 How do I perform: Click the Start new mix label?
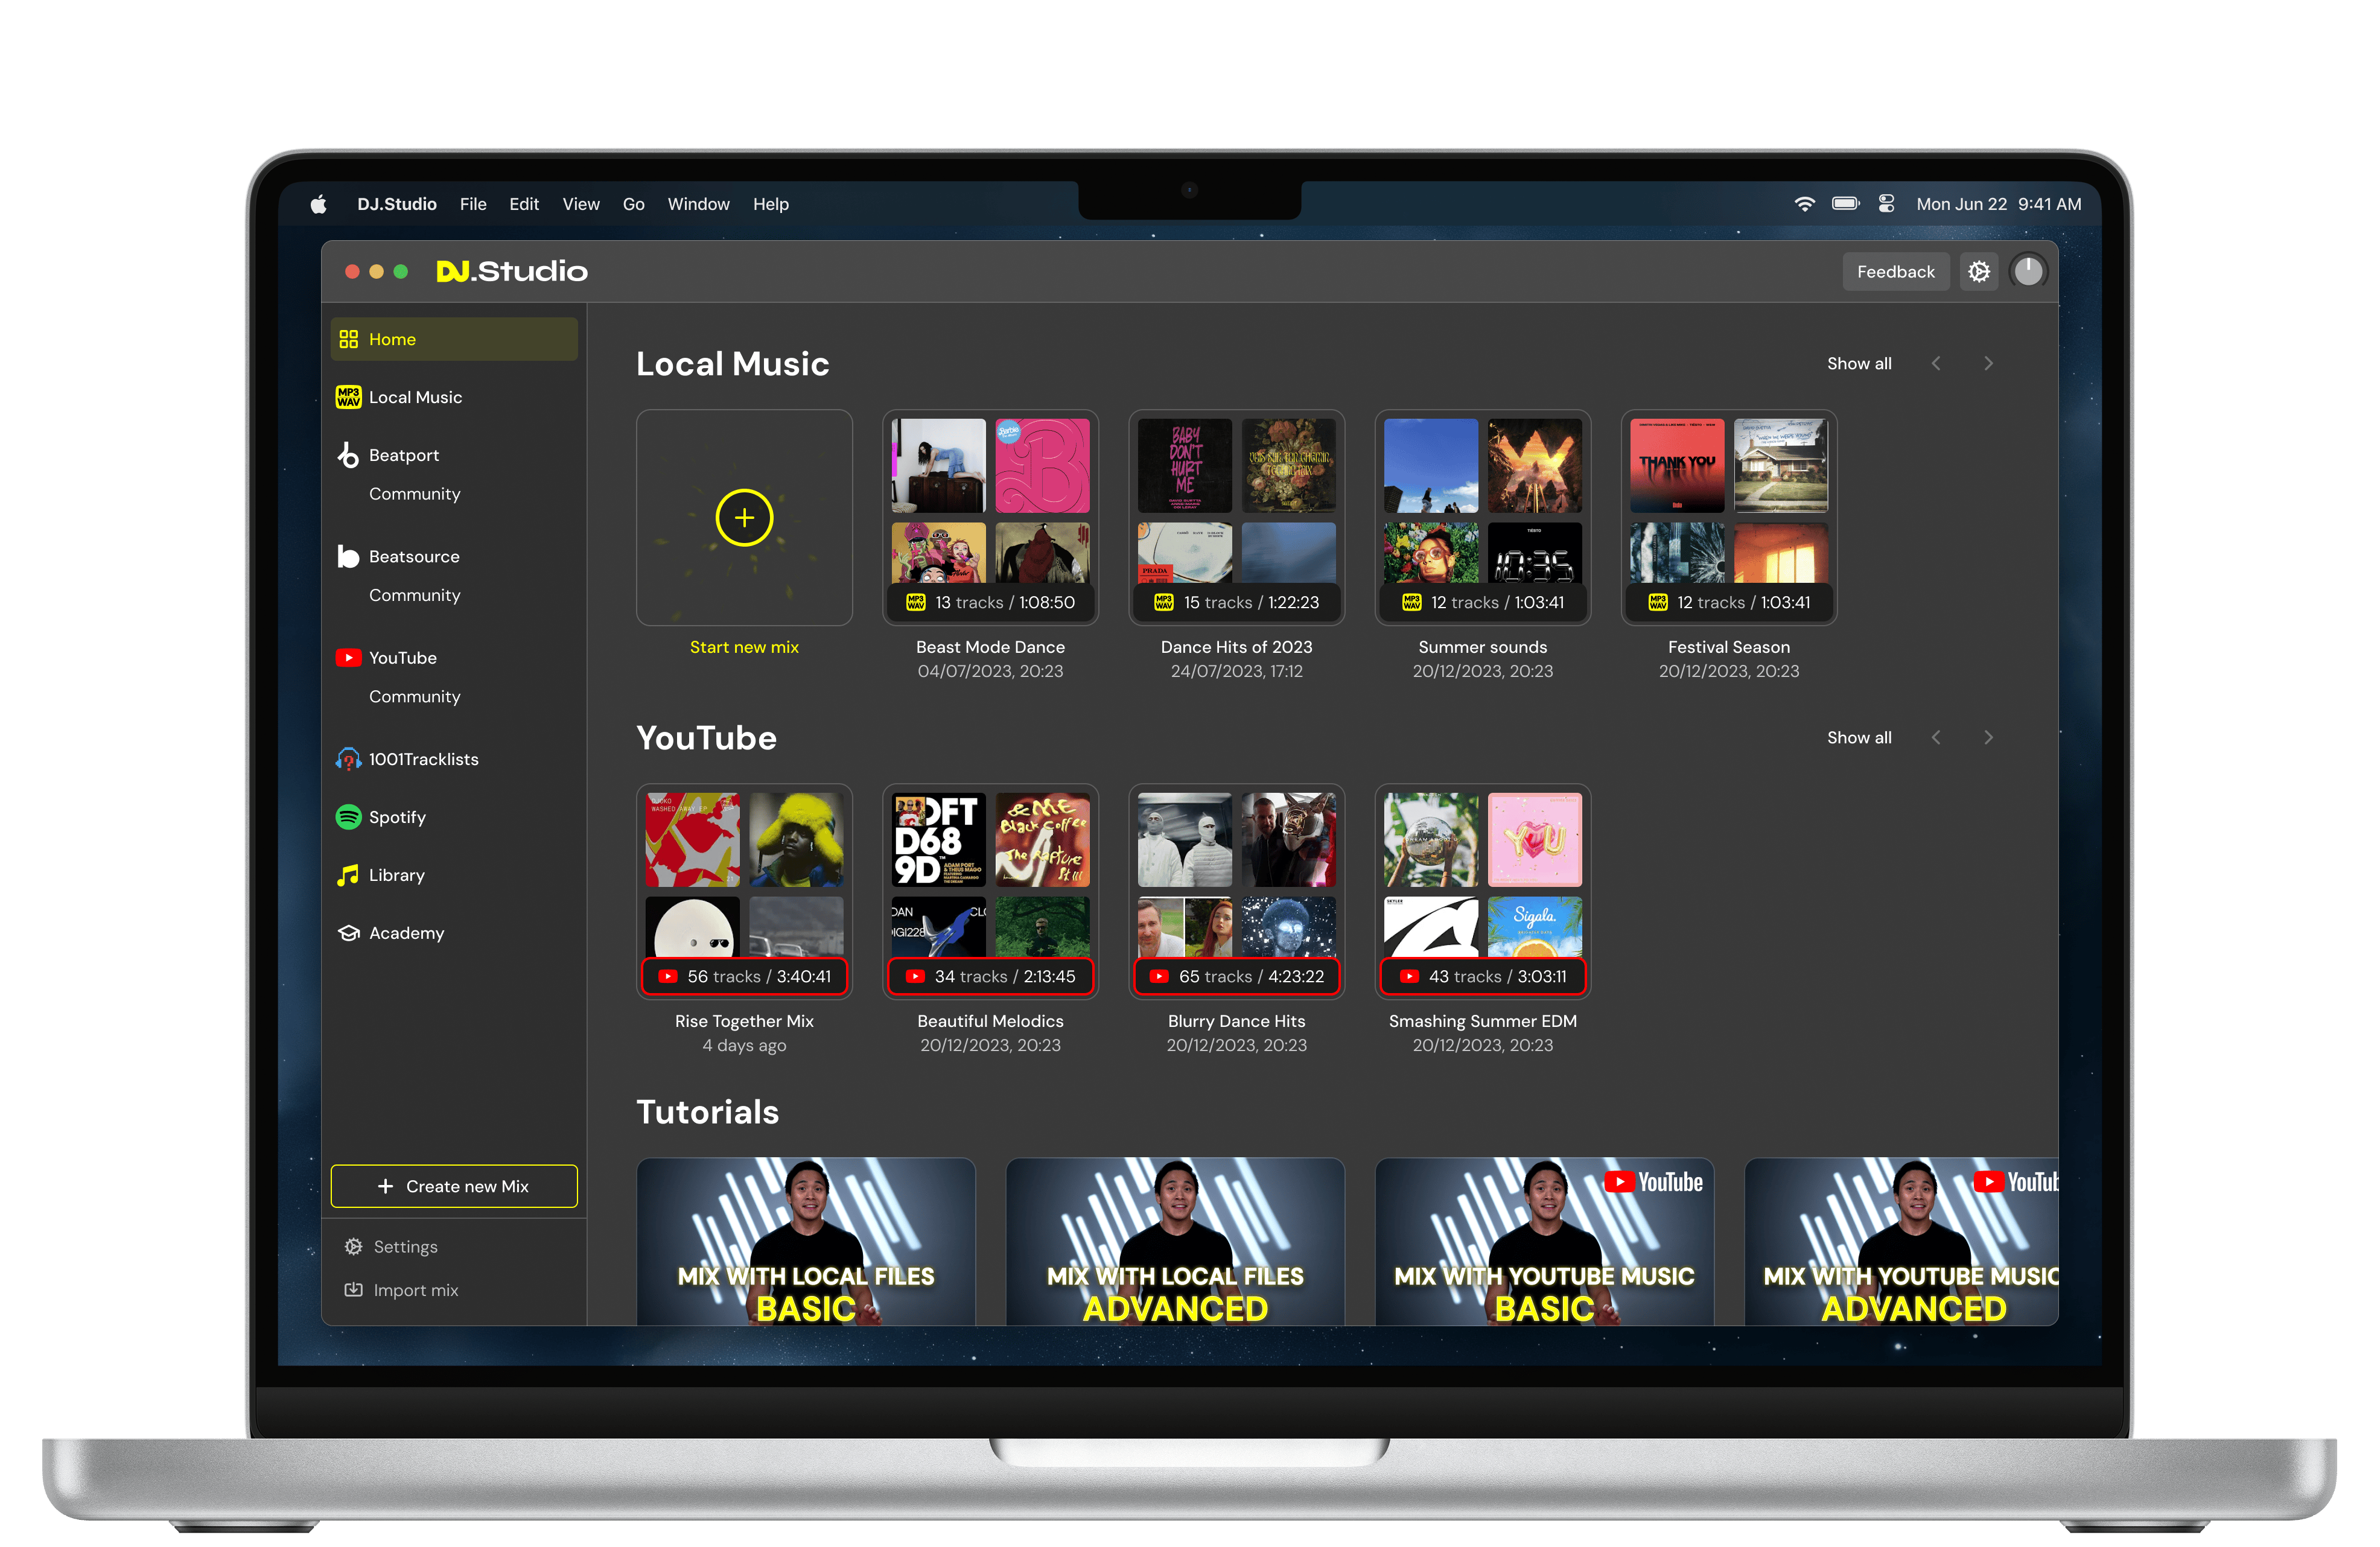click(x=744, y=648)
